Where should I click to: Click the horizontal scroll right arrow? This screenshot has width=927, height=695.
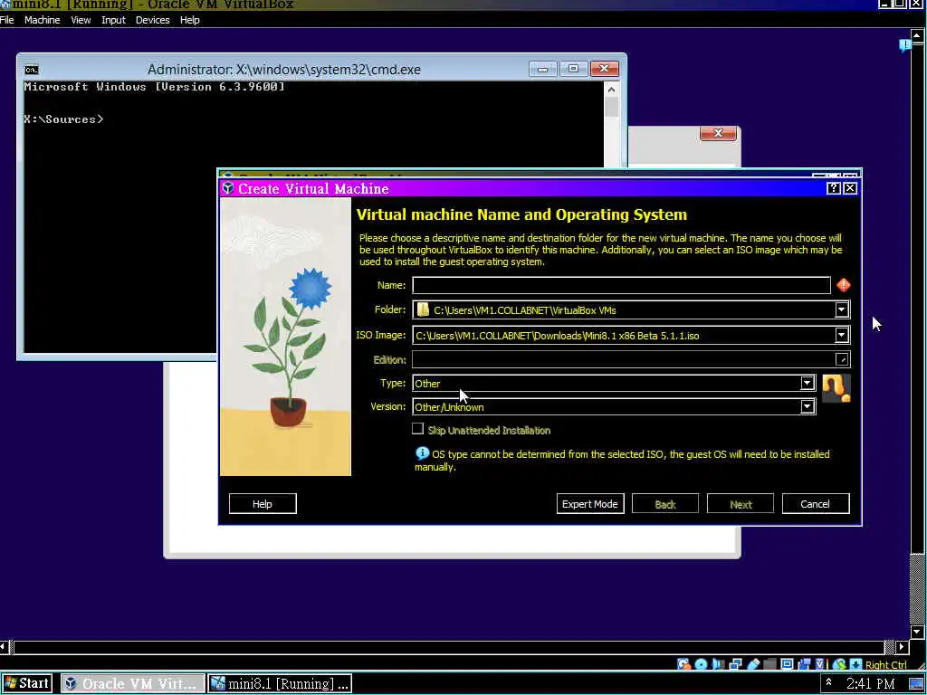point(903,646)
